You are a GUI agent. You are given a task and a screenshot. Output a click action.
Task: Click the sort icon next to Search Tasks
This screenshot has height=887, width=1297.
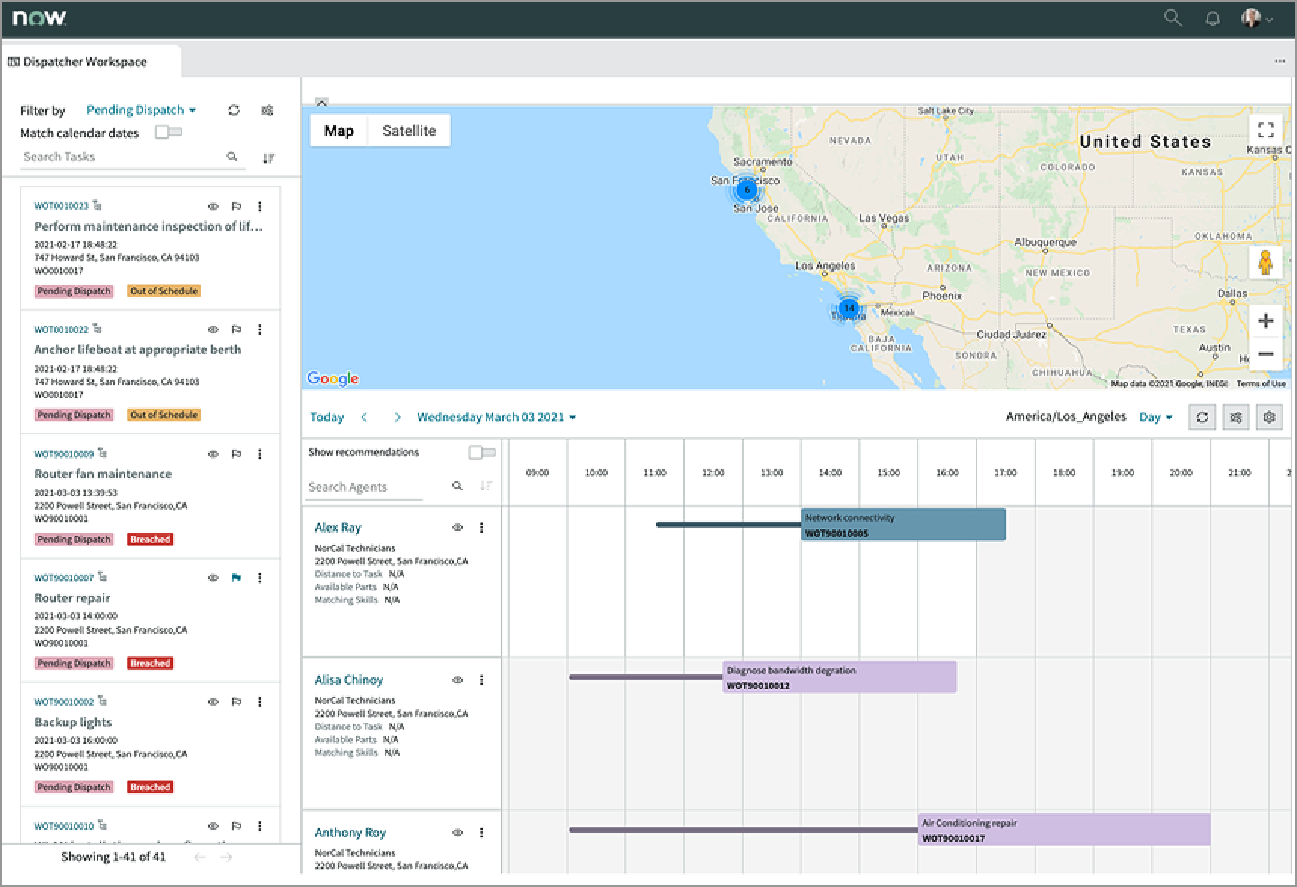268,157
